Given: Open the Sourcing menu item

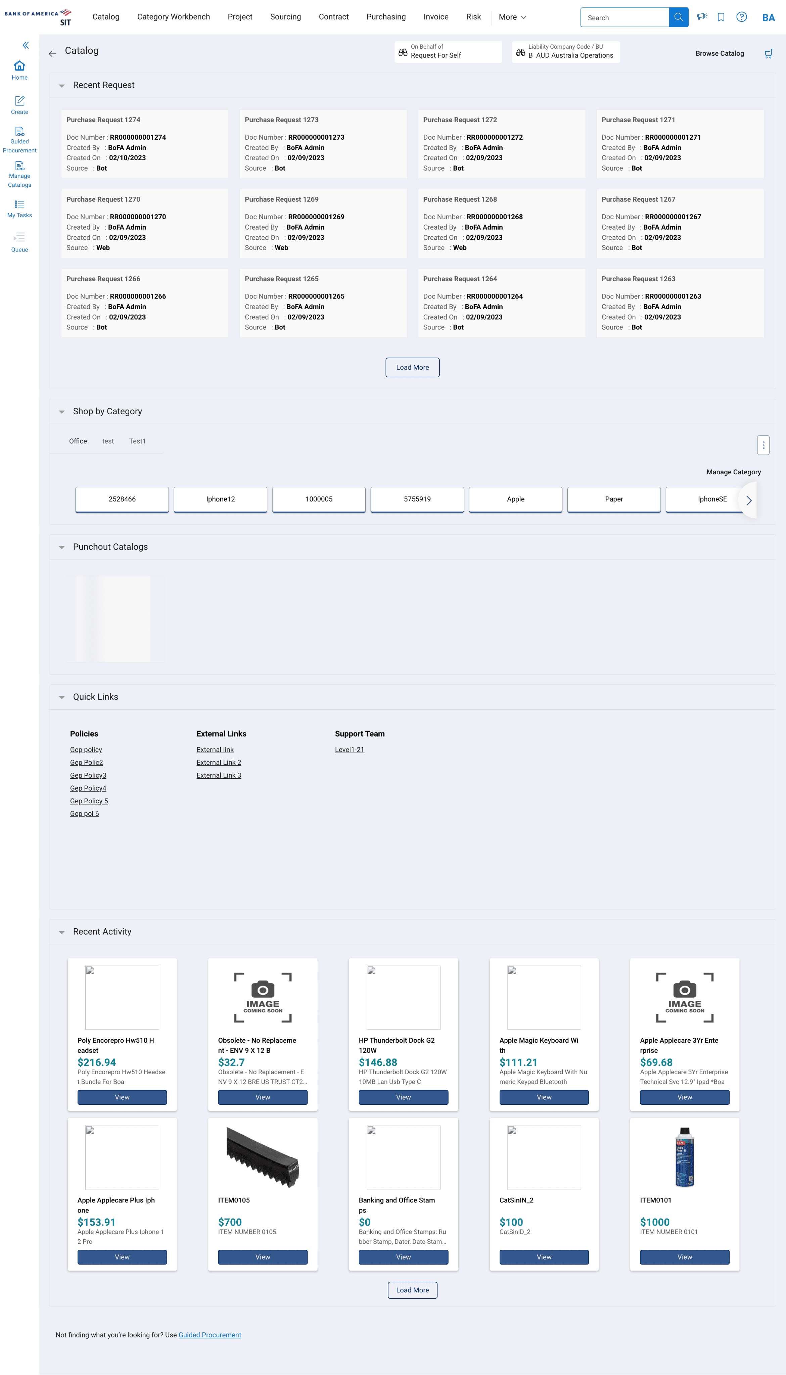Looking at the screenshot, I should point(285,17).
